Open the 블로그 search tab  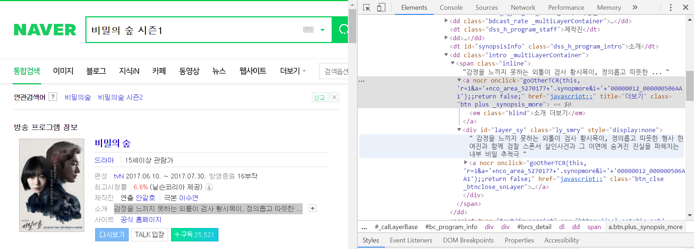point(96,71)
